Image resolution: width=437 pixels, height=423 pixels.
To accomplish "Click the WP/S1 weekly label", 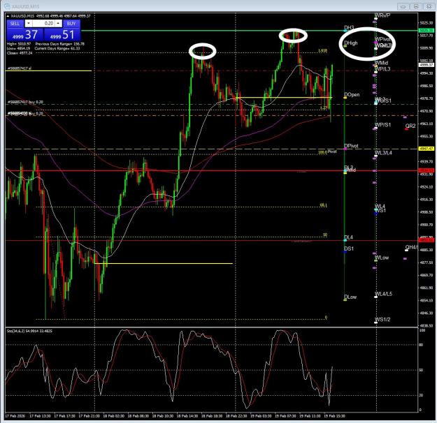I will 383,125.
